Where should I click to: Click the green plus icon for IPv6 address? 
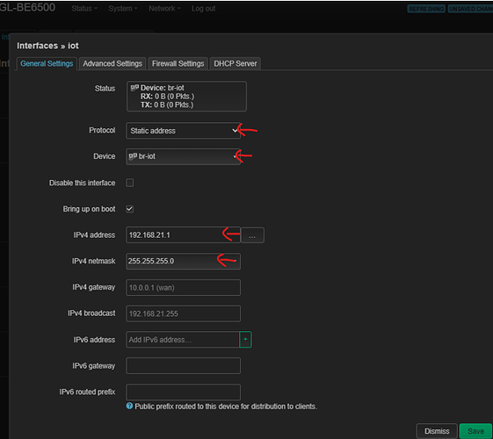pyautogui.click(x=245, y=340)
